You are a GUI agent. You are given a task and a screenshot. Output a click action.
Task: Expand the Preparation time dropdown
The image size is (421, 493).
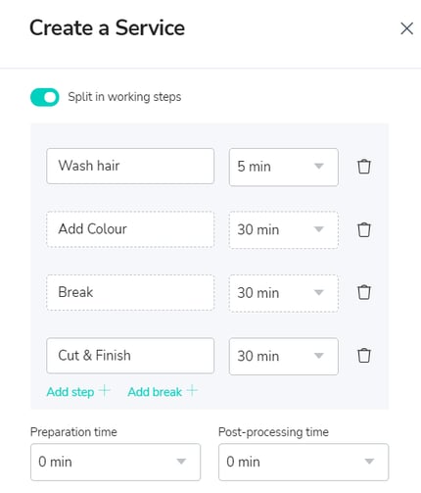point(116,462)
